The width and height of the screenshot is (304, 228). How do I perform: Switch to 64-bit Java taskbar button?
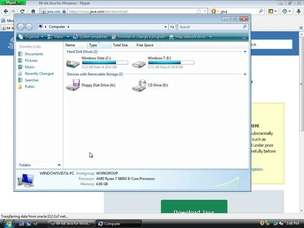71,224
